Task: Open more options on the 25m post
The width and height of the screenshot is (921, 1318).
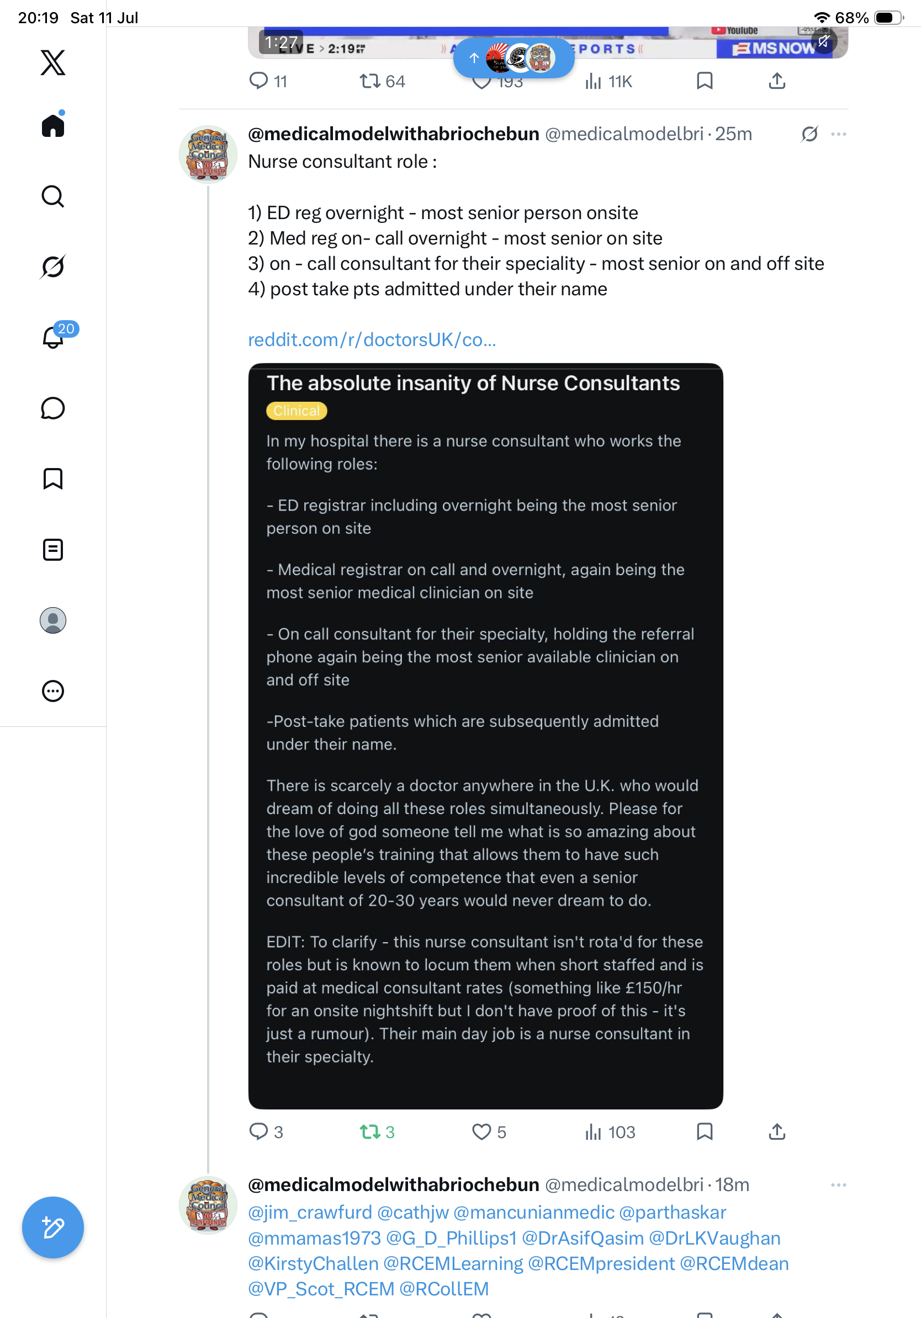Action: 838,134
